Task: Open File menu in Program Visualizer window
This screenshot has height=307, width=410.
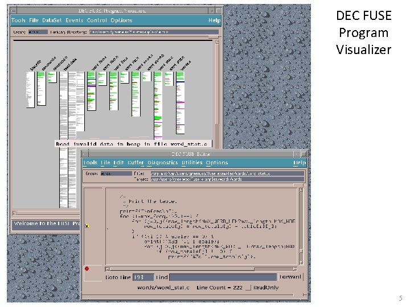Action: click(34, 20)
